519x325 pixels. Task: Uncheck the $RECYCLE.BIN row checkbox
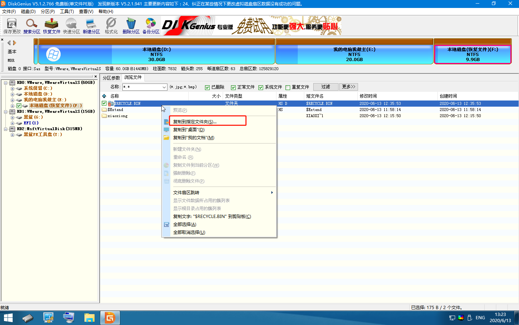pos(104,103)
